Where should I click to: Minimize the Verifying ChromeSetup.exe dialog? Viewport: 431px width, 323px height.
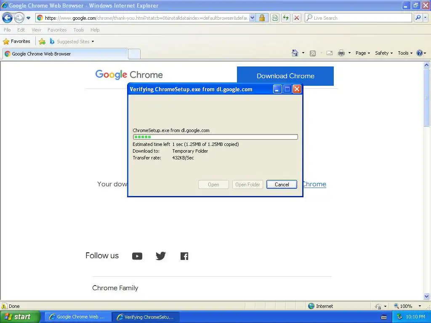pyautogui.click(x=277, y=89)
